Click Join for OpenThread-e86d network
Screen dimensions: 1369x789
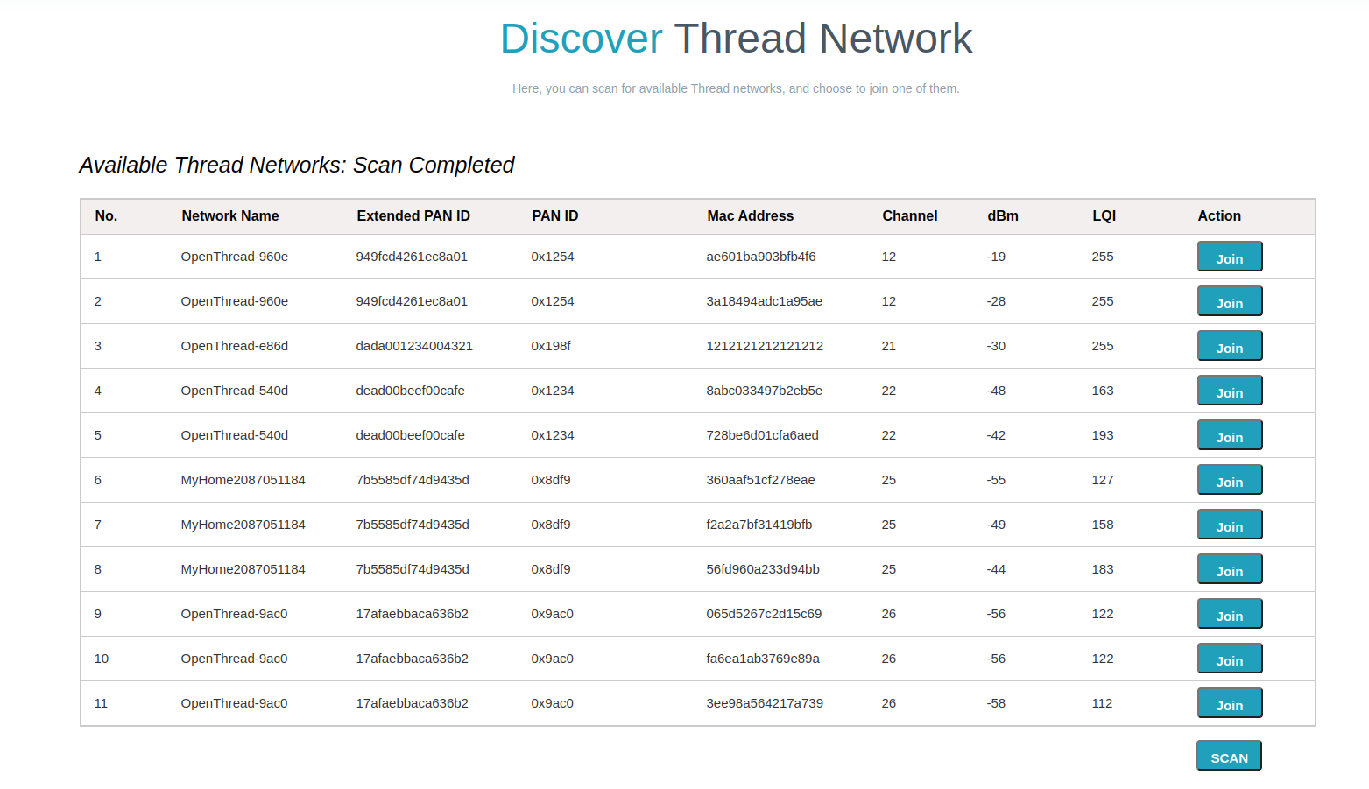pos(1230,346)
